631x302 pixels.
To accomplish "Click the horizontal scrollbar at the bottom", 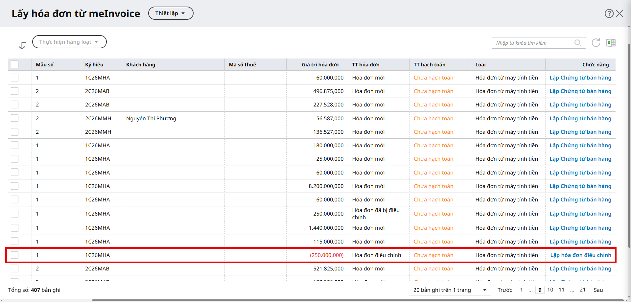I will pyautogui.click(x=358, y=300).
